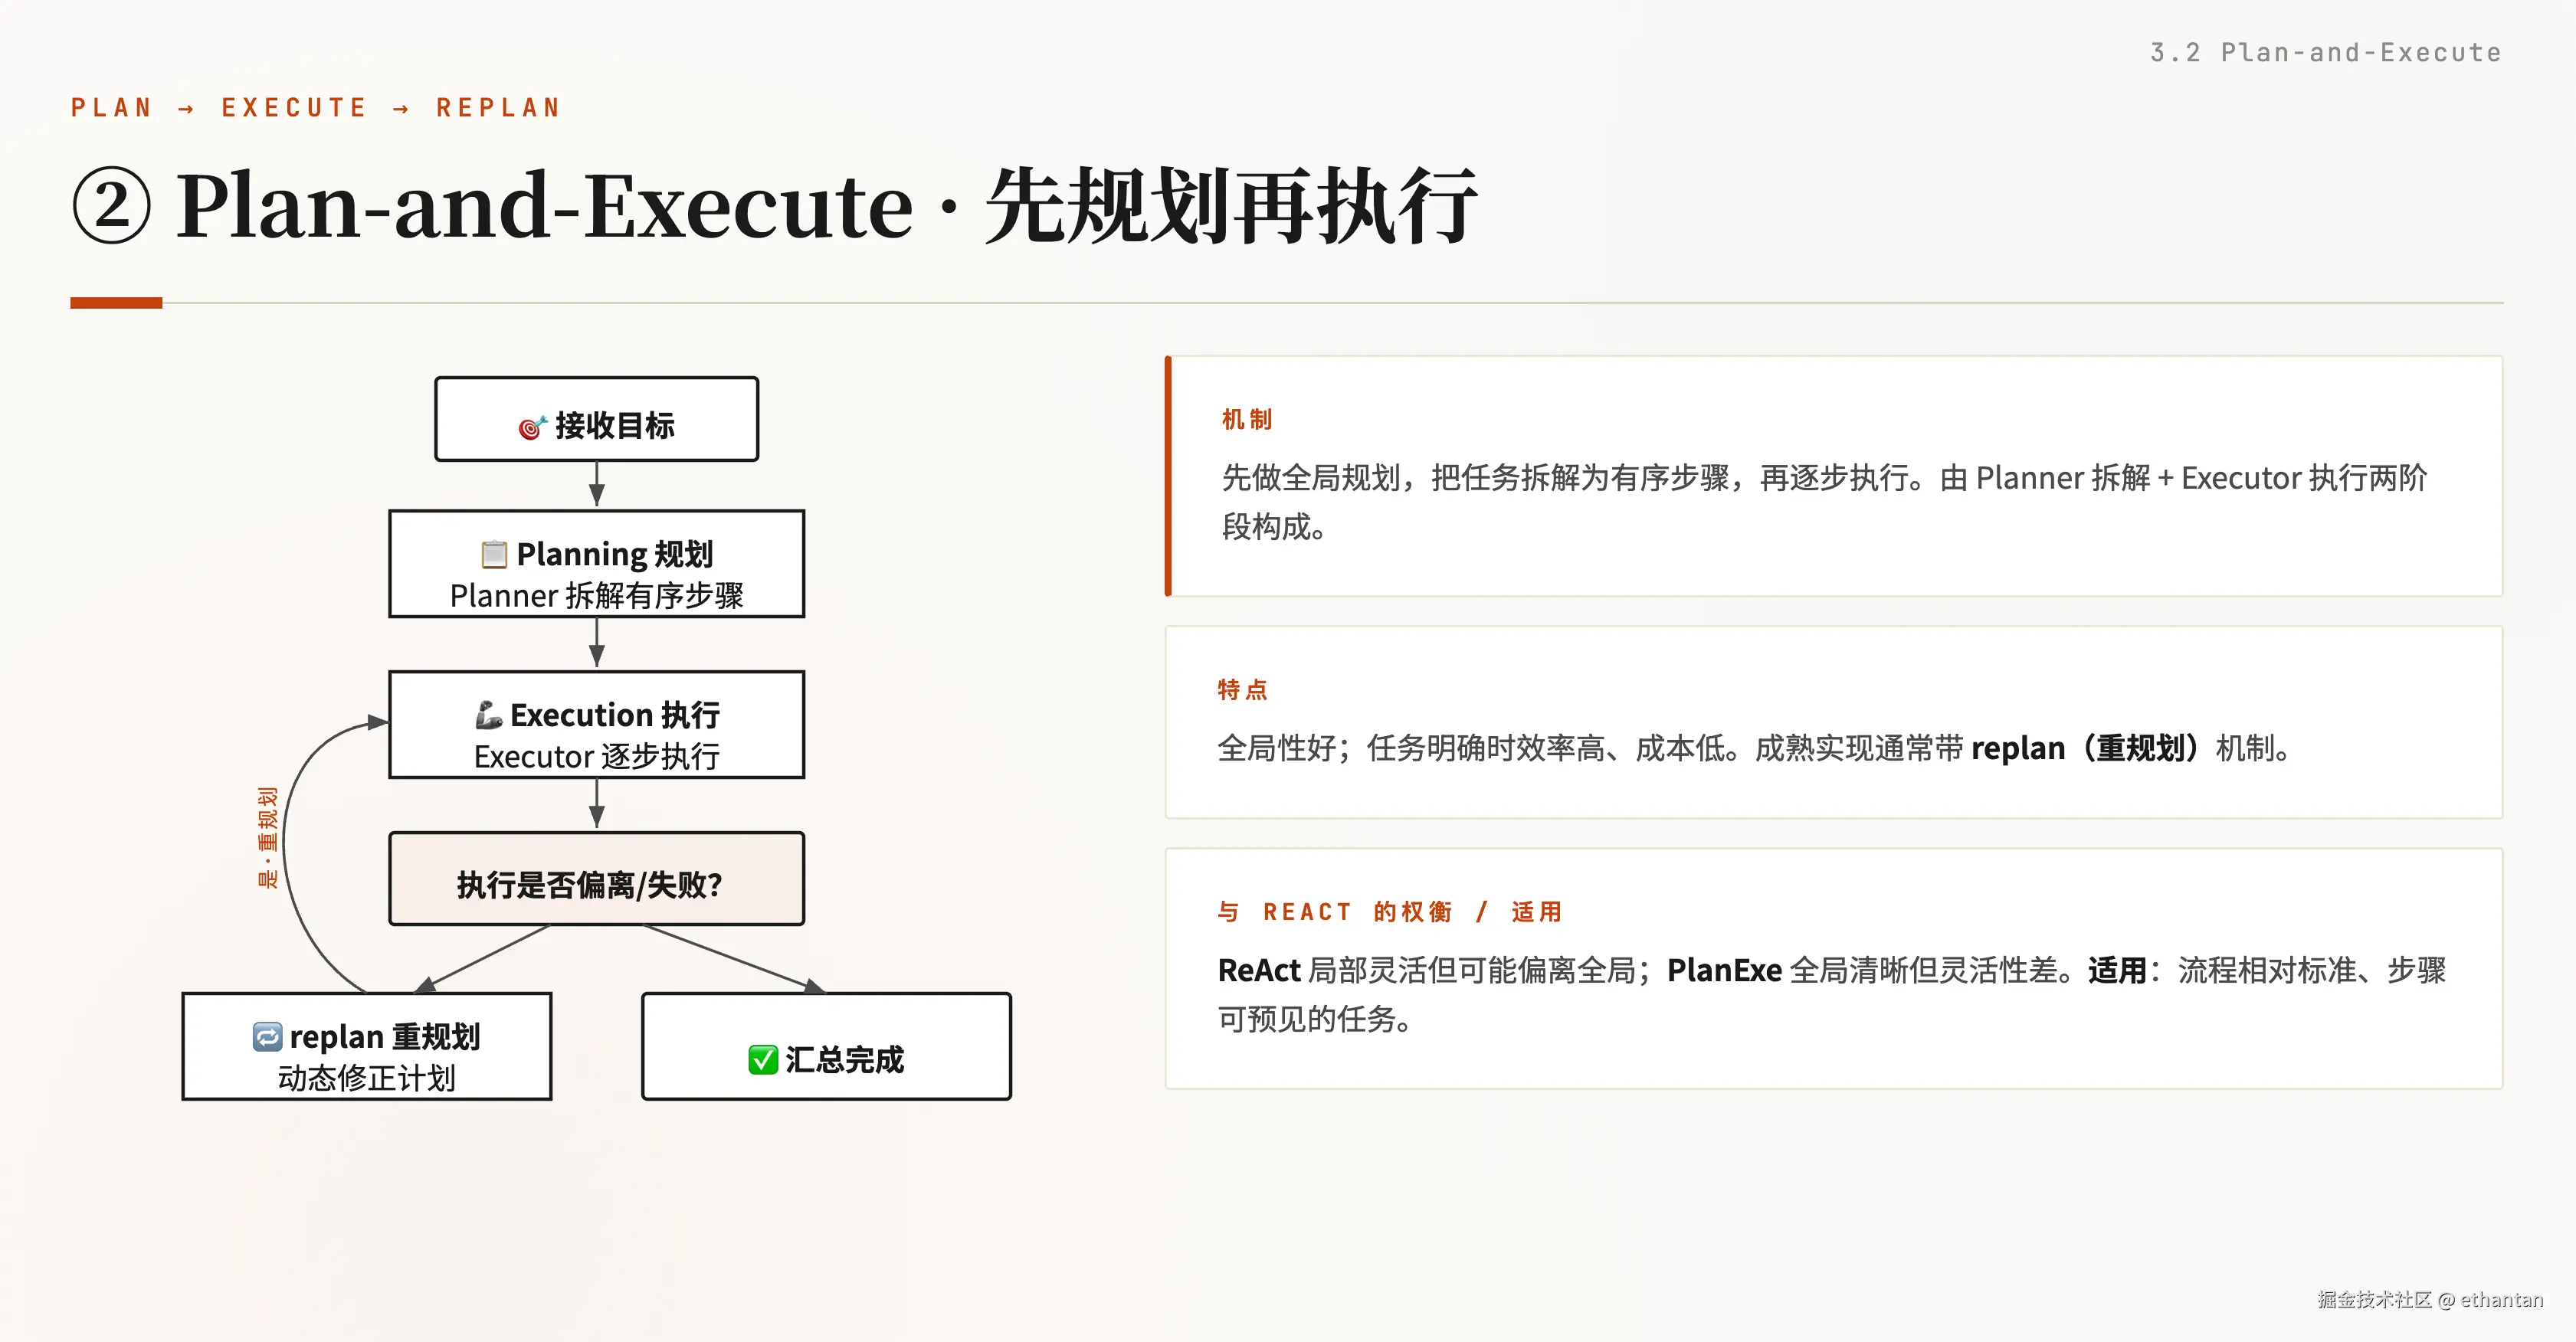Click the green checkmark beside 汇总完成
Viewport: 2576px width, 1342px height.
coord(763,1060)
